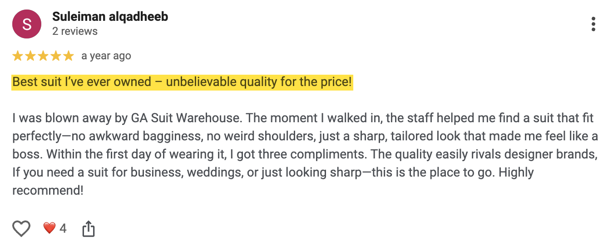Click the third gold star in the rating
613x249 pixels.
[x=43, y=56]
